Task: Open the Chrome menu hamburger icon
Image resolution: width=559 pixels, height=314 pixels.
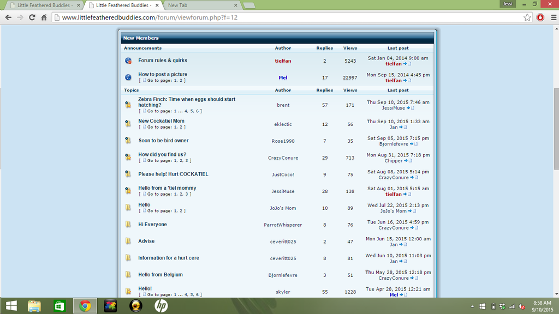Action: click(552, 17)
